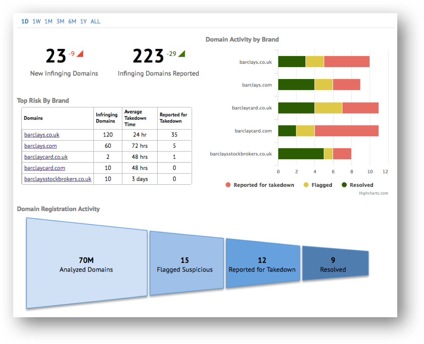Click the green resolved bar for barclaysstockbrokers.co.uk

[301, 154]
